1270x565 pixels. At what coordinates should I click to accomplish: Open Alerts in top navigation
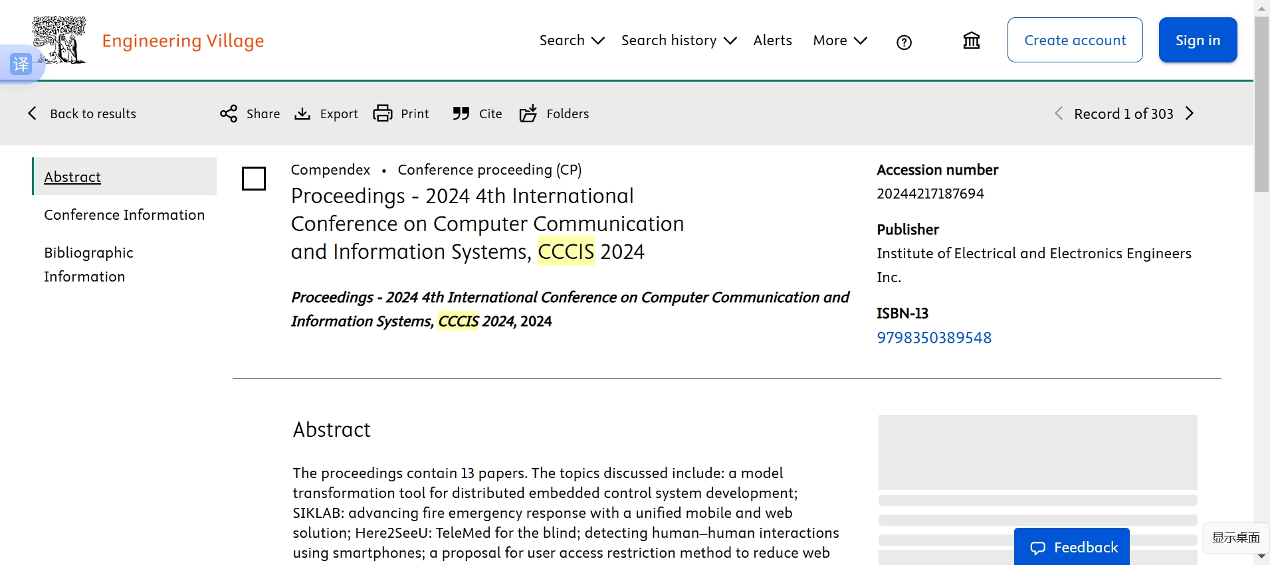(x=772, y=40)
